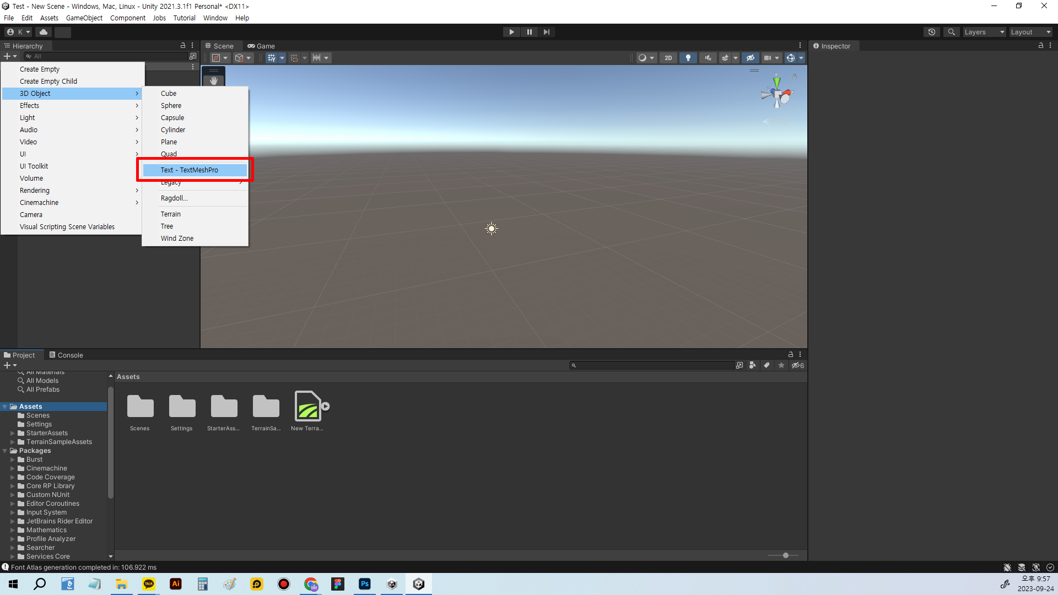Image resolution: width=1058 pixels, height=595 pixels.
Task: Open Figma from the taskbar
Action: point(338,584)
